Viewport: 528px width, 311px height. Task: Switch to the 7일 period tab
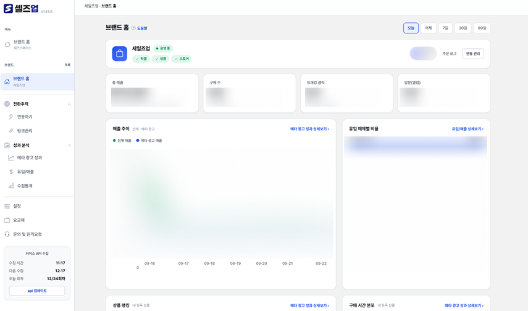(x=445, y=28)
